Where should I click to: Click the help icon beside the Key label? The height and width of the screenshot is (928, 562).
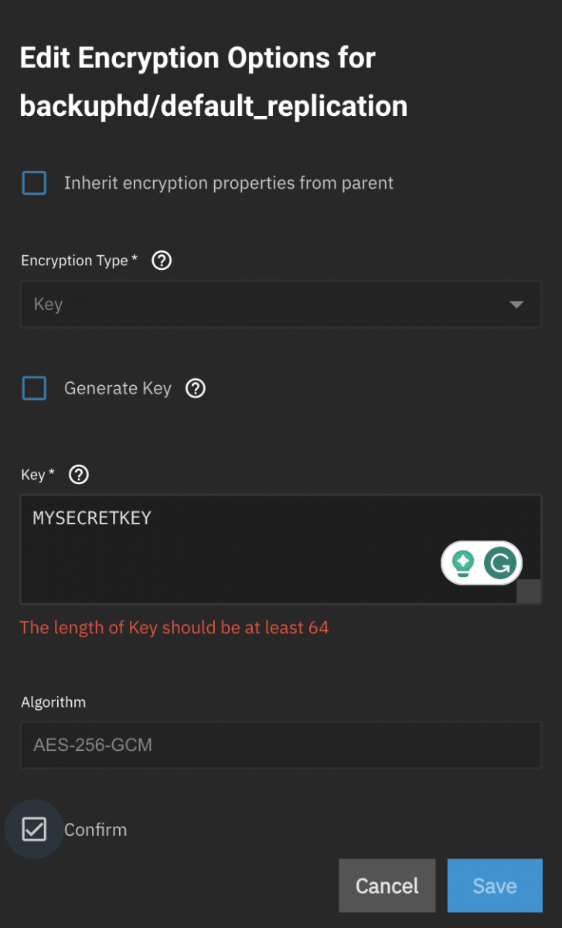click(79, 475)
